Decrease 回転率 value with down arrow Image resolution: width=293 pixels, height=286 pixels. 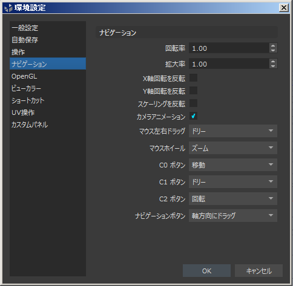pyautogui.click(x=273, y=50)
